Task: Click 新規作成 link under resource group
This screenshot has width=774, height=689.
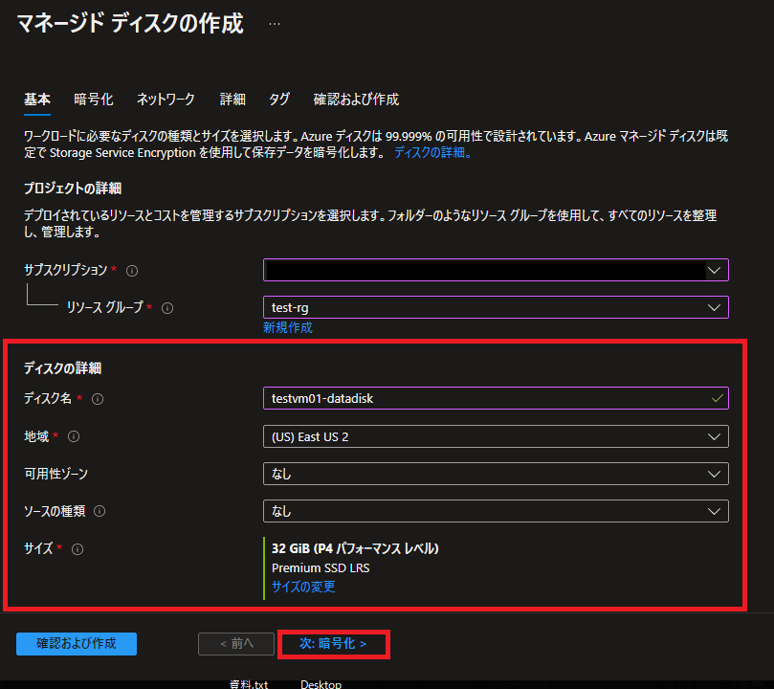Action: [288, 327]
